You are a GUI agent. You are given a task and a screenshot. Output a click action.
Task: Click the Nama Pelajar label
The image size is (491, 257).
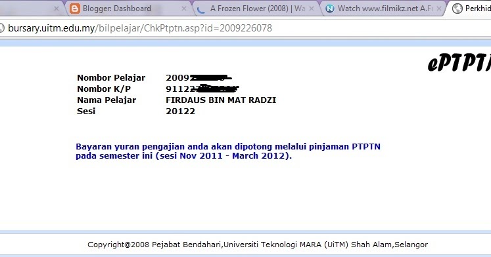106,100
